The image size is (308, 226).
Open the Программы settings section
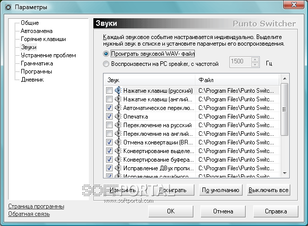(37, 71)
